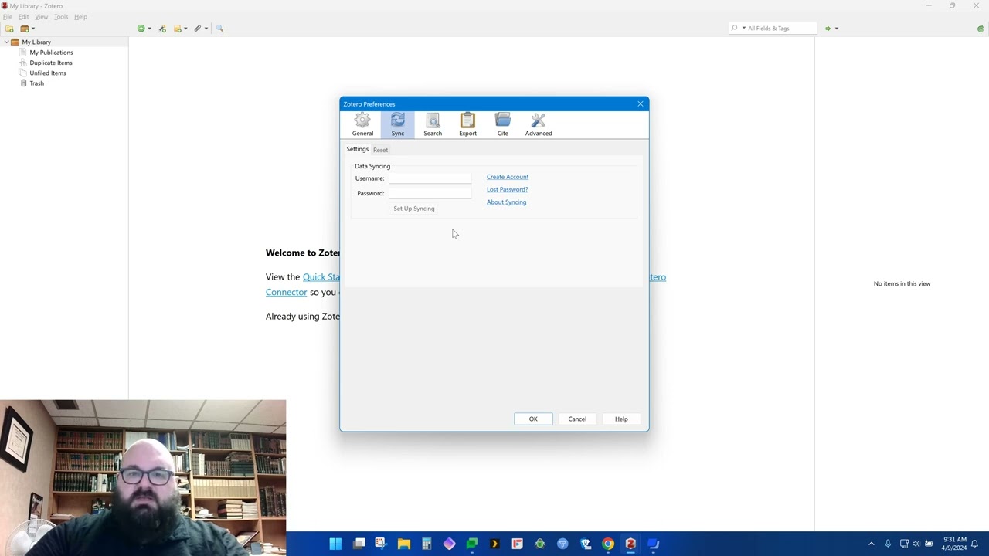This screenshot has height=556, width=989.
Task: Close the Zotero Preferences dialog
Action: coord(640,104)
